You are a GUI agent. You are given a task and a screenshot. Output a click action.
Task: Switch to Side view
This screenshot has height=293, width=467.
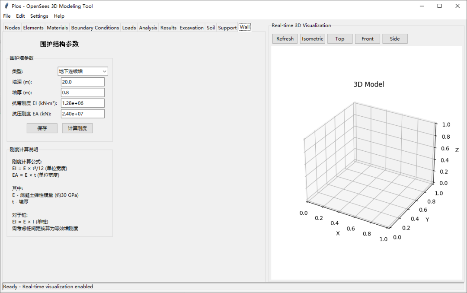point(395,39)
